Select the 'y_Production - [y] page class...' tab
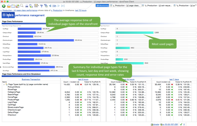The width and height of the screenshot is (197, 126). (x=125, y=6)
